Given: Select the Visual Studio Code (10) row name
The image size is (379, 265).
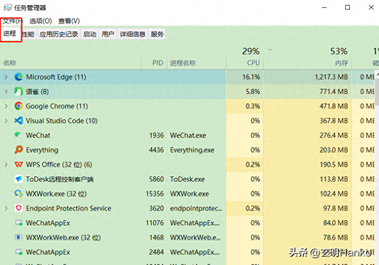Looking at the screenshot, I should (62, 121).
